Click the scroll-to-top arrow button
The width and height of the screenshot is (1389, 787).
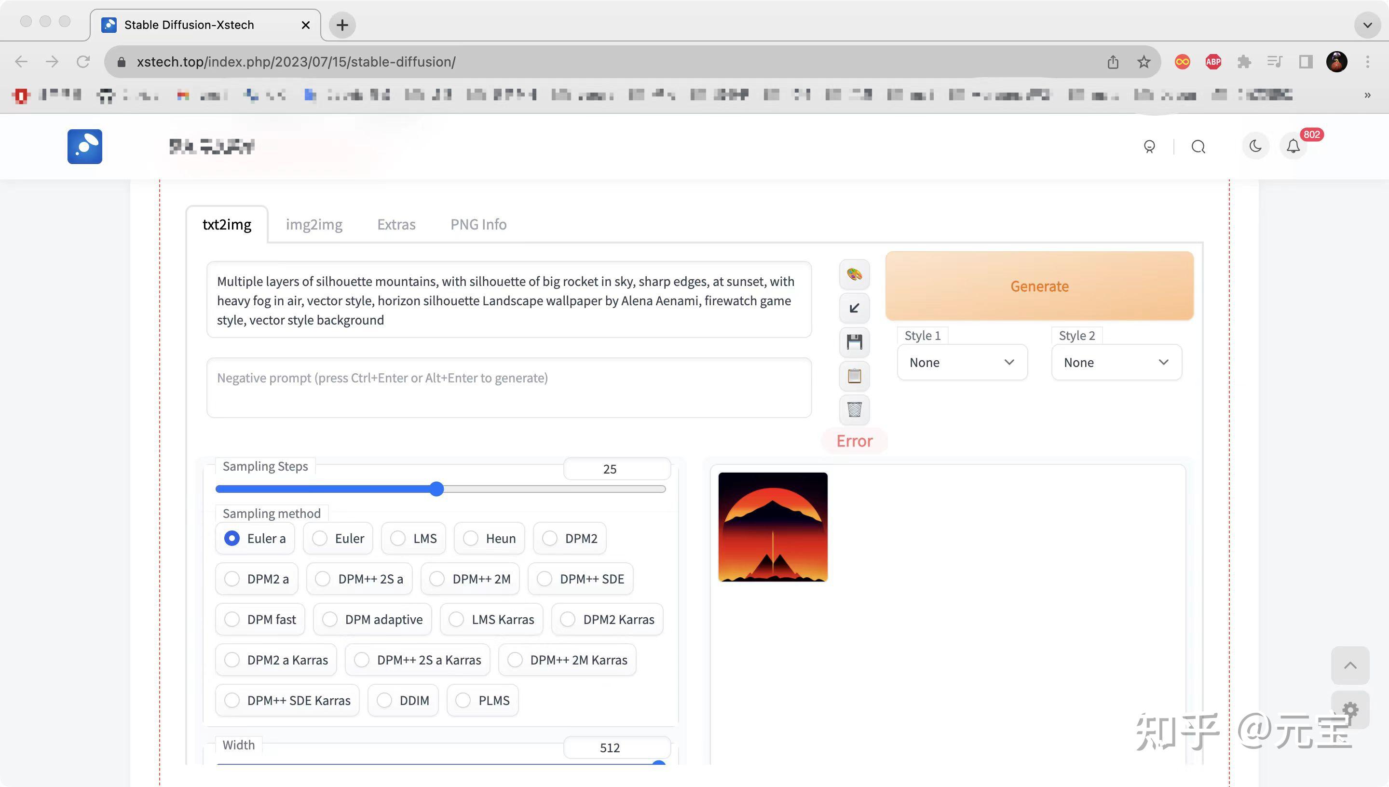point(1350,665)
